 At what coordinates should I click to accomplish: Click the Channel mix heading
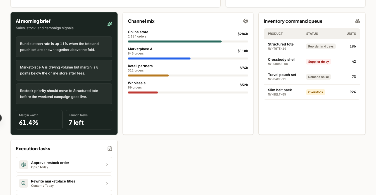[x=141, y=21]
